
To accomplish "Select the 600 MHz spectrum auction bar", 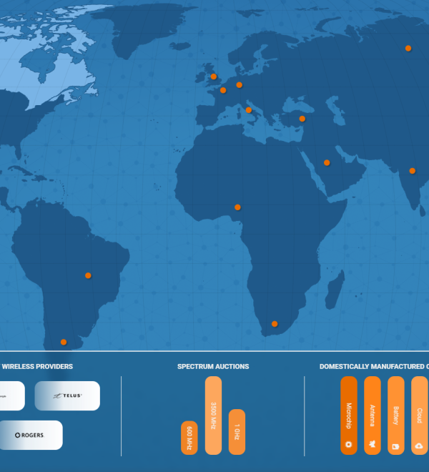I will coord(189,437).
